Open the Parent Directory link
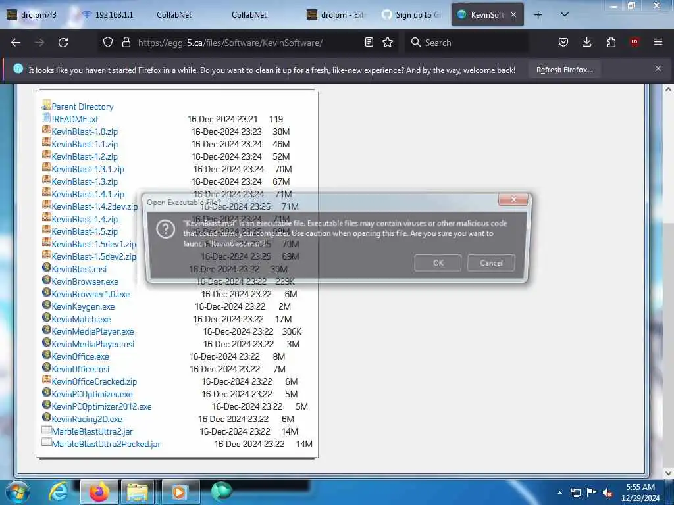 coord(82,107)
